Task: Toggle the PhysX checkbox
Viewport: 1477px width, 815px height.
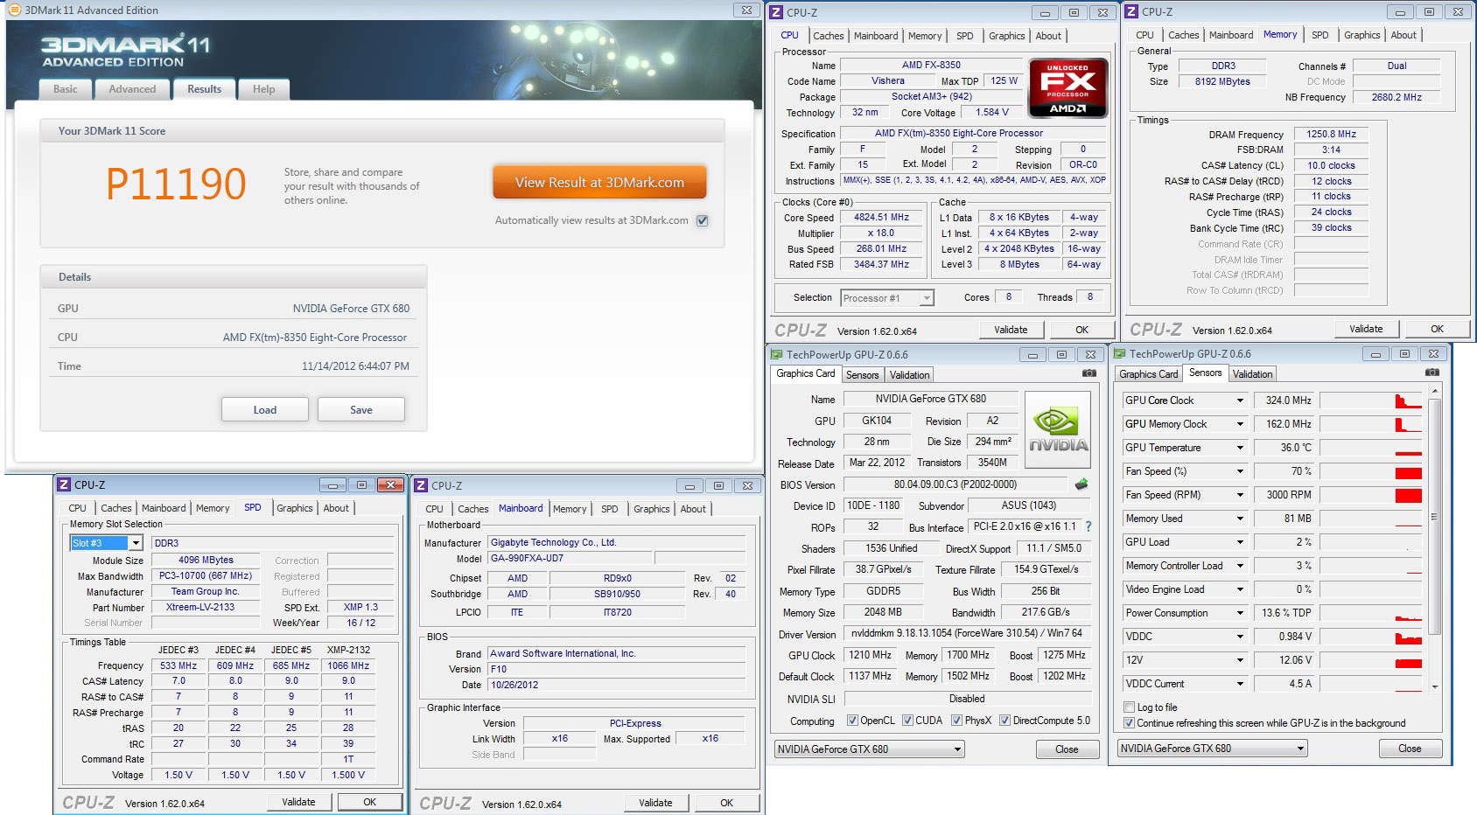Action: 956,721
